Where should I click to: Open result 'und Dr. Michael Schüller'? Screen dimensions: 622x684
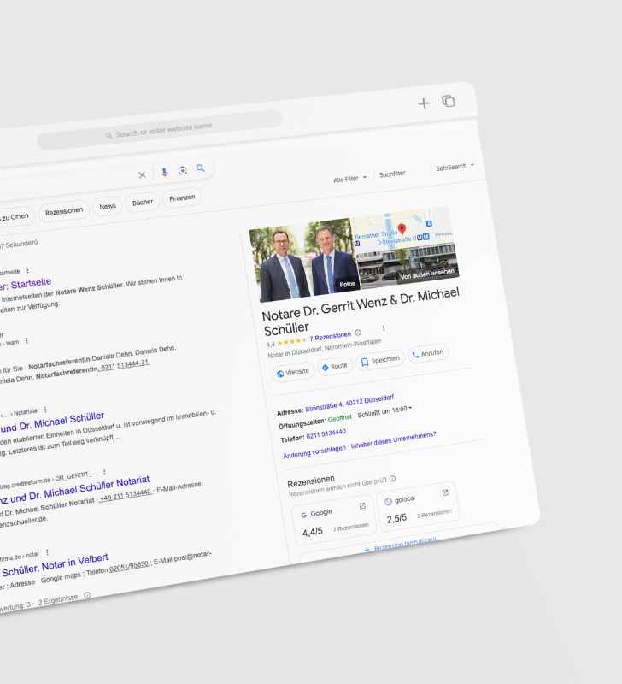52,422
